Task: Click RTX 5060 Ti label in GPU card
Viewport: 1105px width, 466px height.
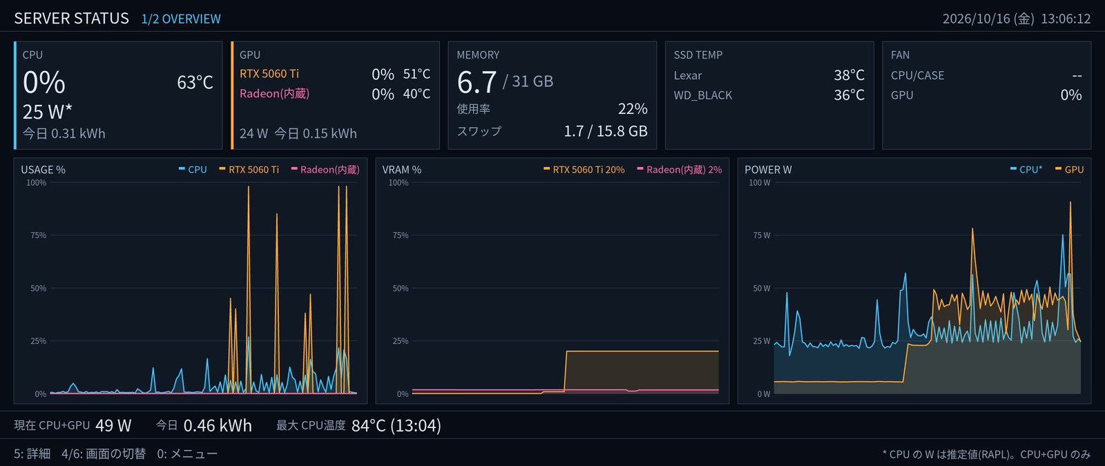Action: (x=269, y=74)
